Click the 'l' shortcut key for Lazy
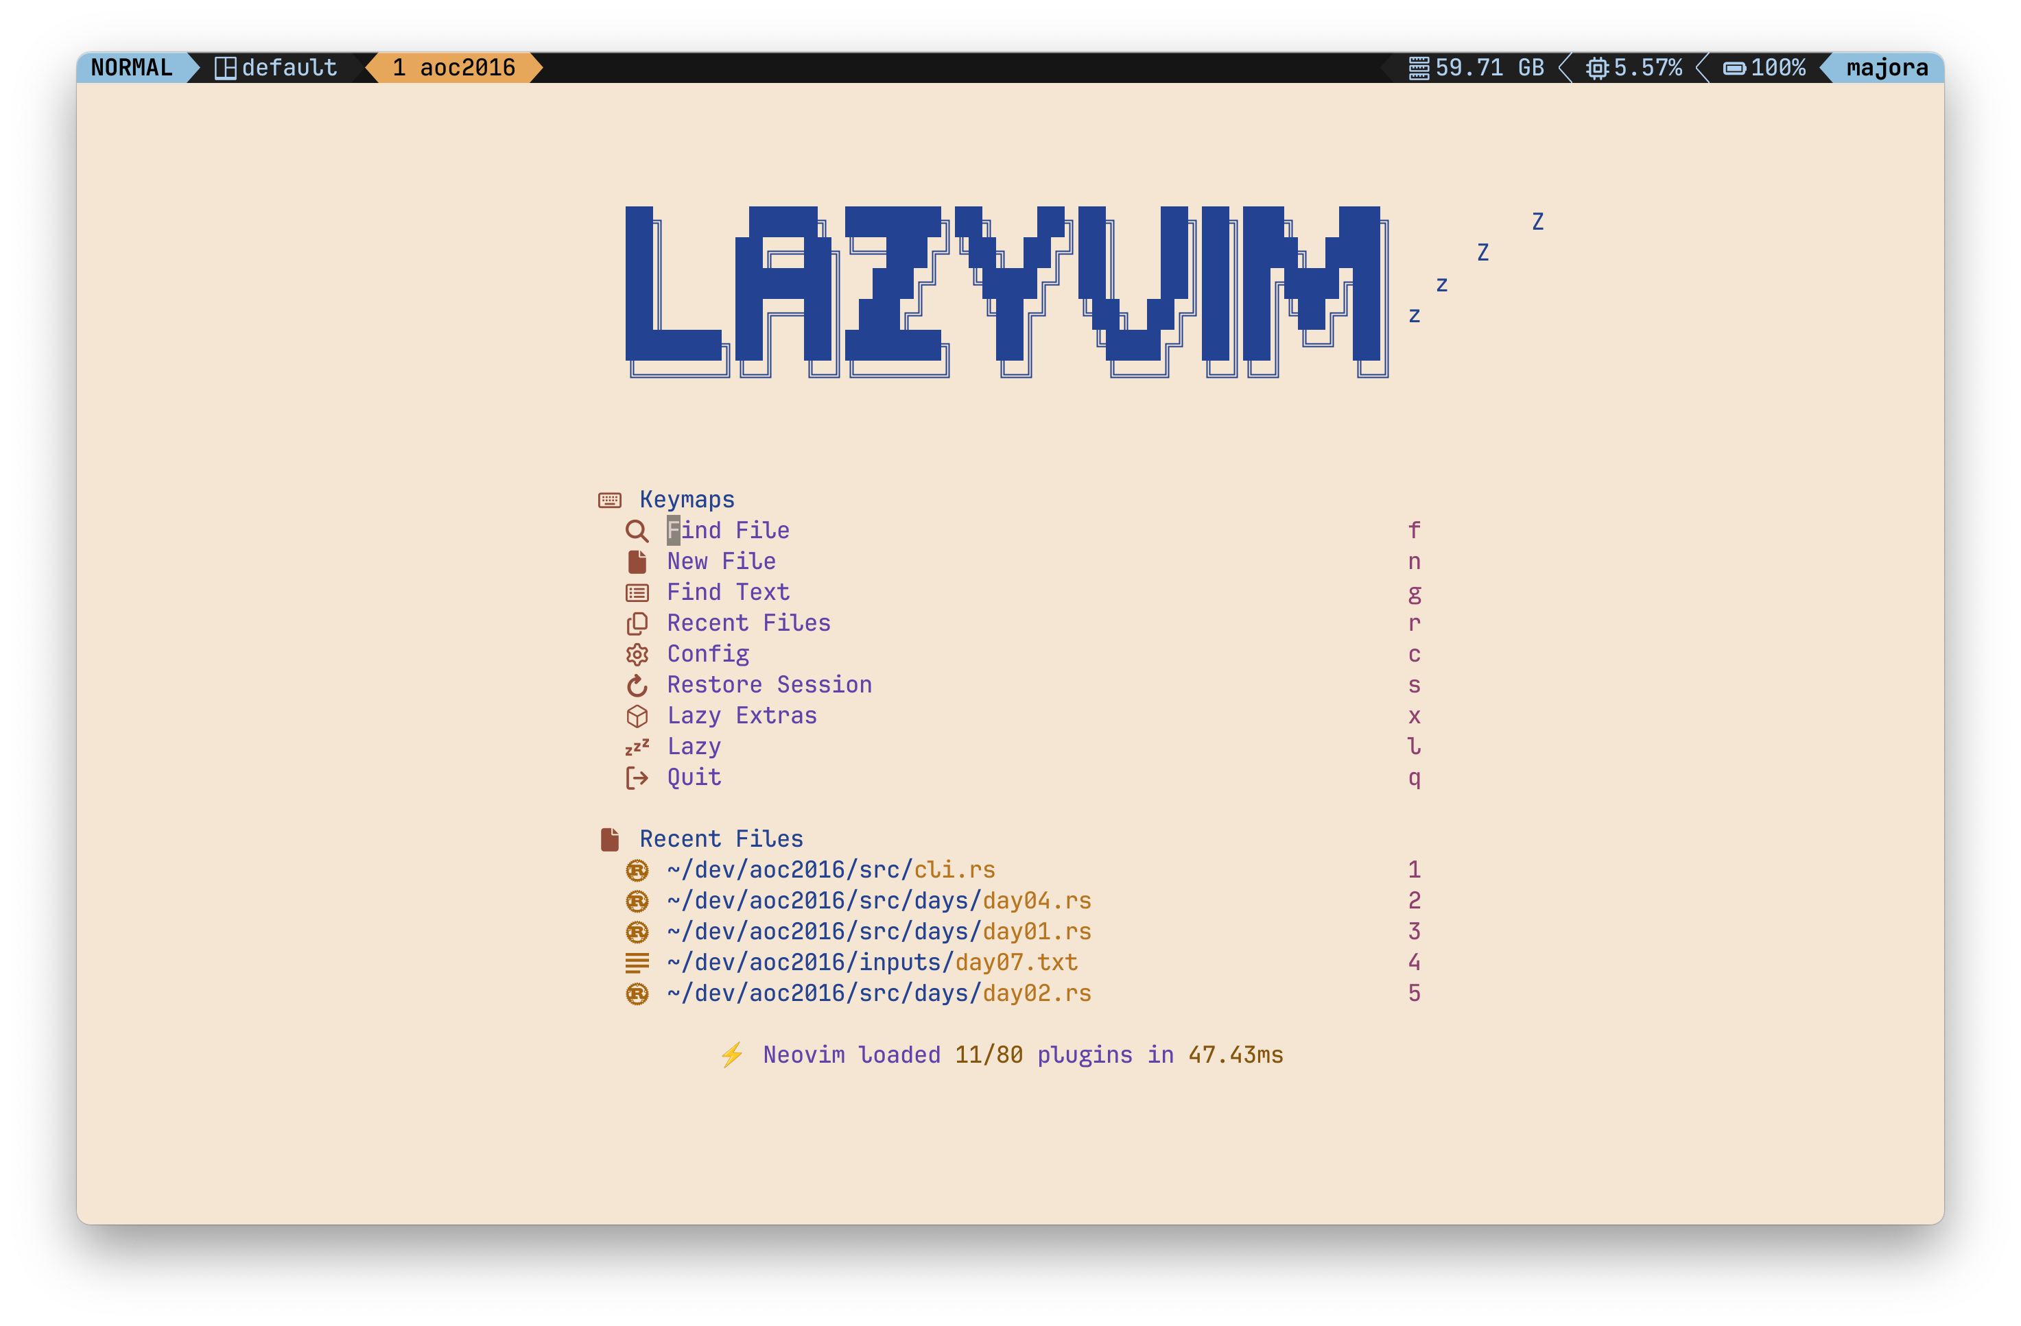This screenshot has height=1326, width=2021. (x=1414, y=746)
